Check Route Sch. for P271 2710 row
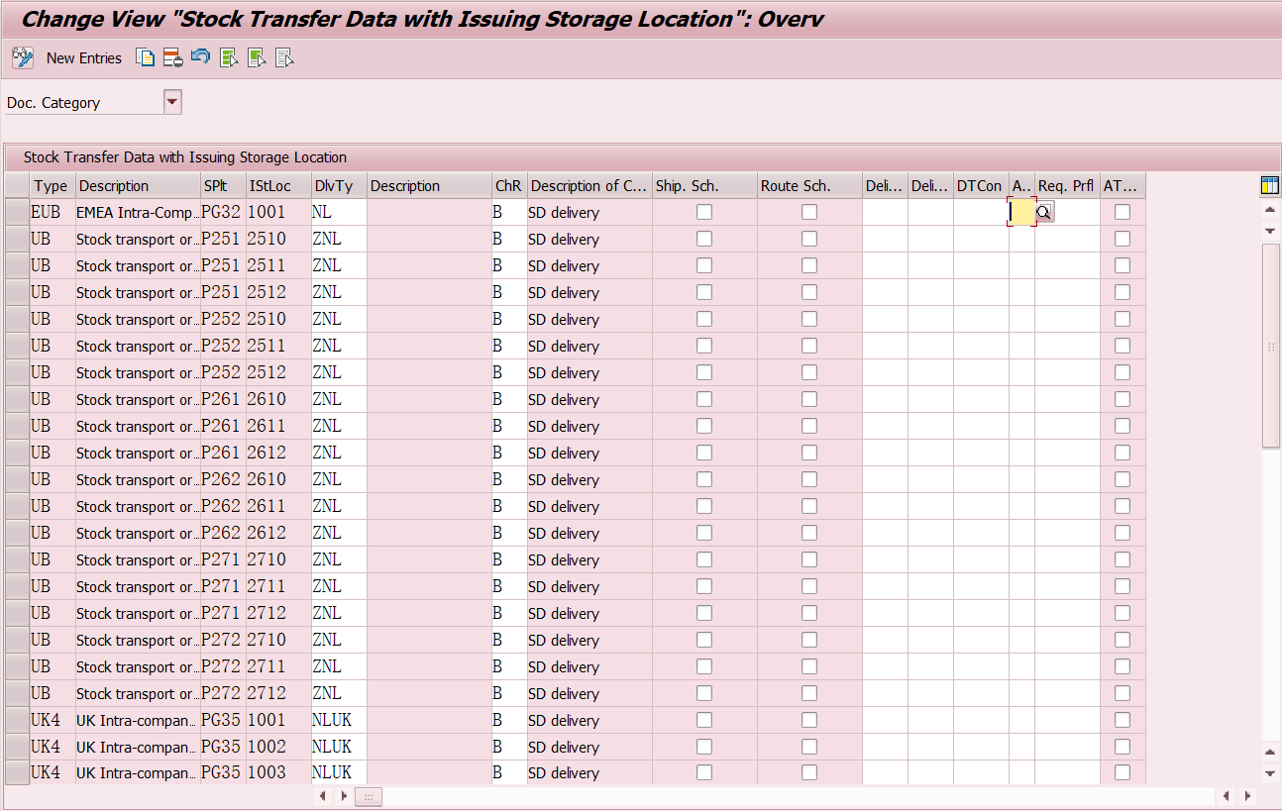Viewport: 1282px width, 811px height. point(809,559)
